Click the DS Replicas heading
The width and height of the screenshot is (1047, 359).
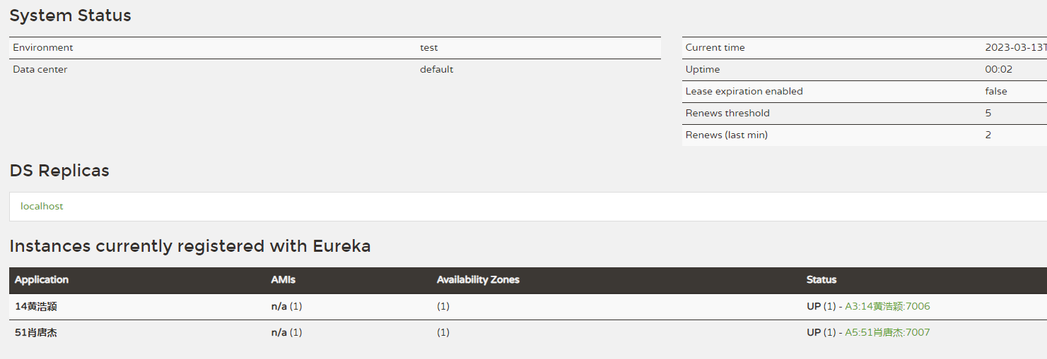pos(59,171)
